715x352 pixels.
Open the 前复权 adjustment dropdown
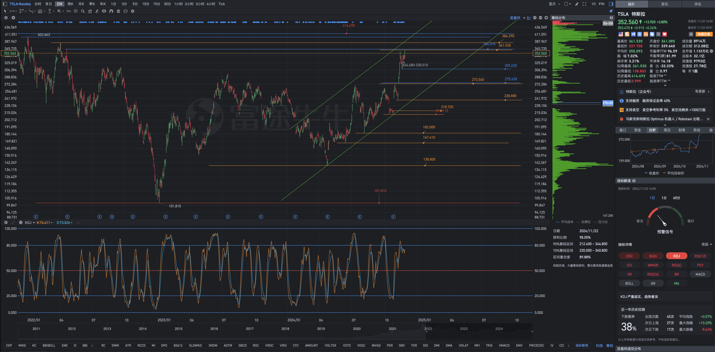click(517, 18)
